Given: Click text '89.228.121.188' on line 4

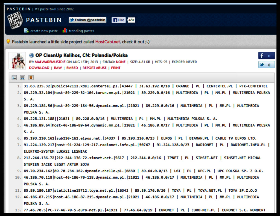Looking at the screenshot, I should coord(39,119).
